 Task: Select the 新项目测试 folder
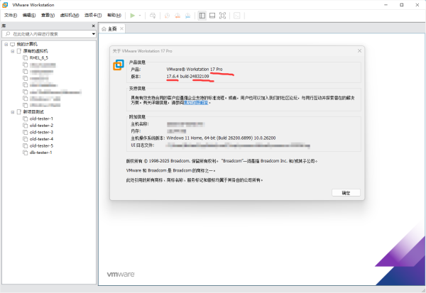tap(33, 112)
